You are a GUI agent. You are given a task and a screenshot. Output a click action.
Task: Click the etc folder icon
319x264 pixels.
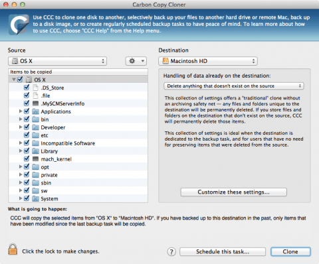[35, 135]
